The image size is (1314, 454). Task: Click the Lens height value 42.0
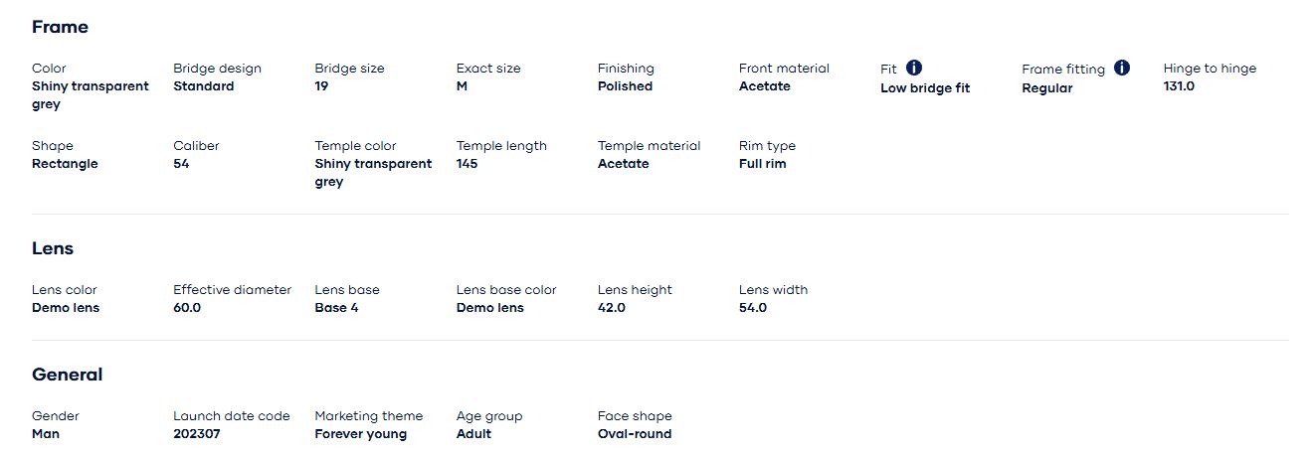pos(611,308)
